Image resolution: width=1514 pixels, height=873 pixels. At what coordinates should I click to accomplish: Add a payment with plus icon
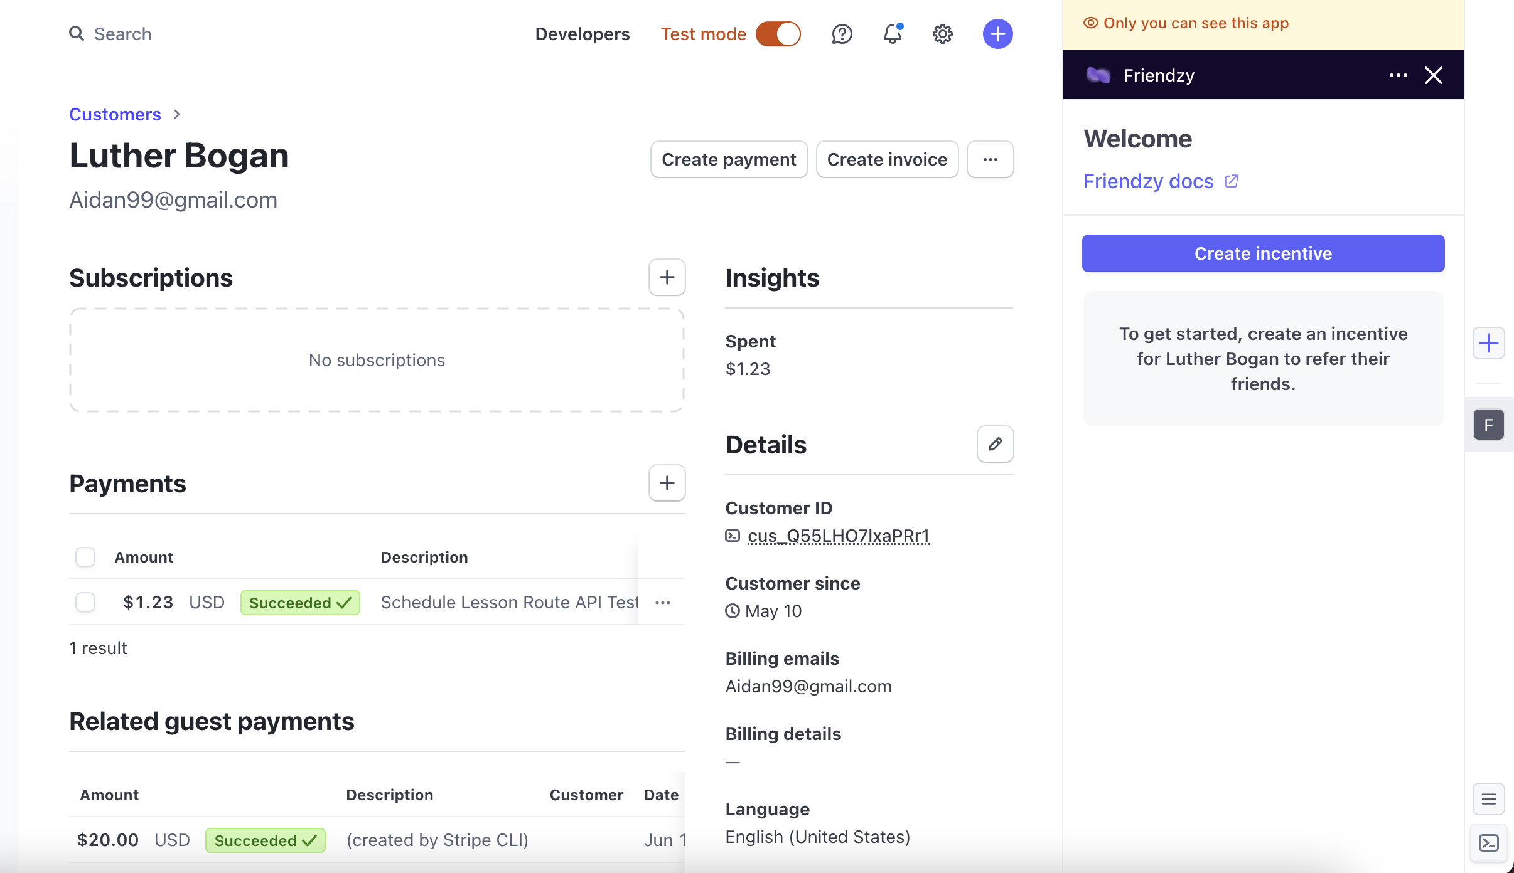click(667, 483)
